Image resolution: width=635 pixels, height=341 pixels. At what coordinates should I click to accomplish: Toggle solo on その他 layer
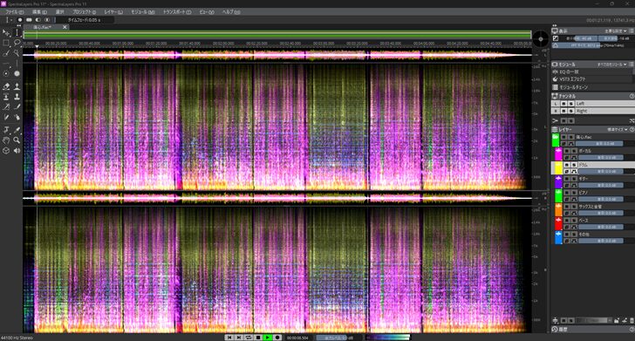pos(574,235)
